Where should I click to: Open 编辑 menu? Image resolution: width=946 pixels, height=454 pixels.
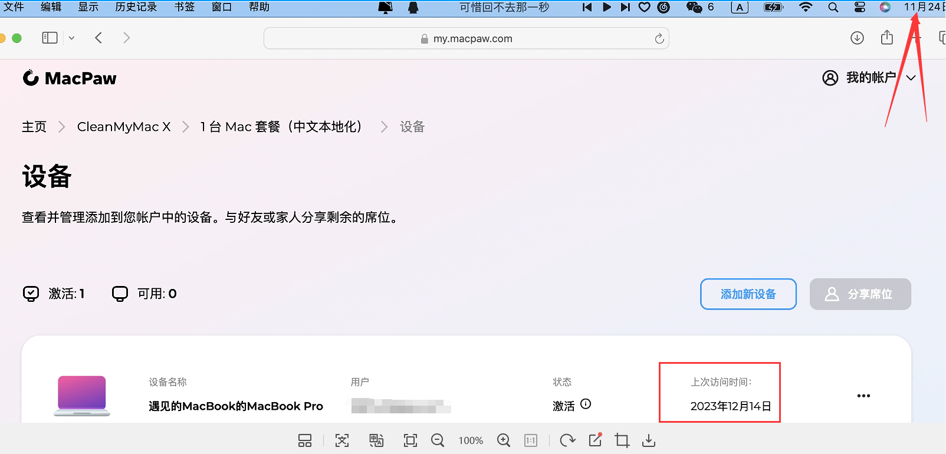[51, 7]
